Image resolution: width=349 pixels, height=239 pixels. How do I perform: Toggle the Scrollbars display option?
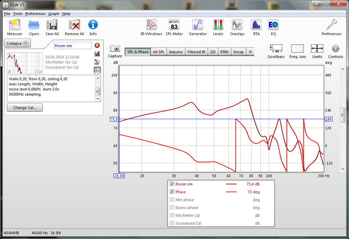coord(276,51)
